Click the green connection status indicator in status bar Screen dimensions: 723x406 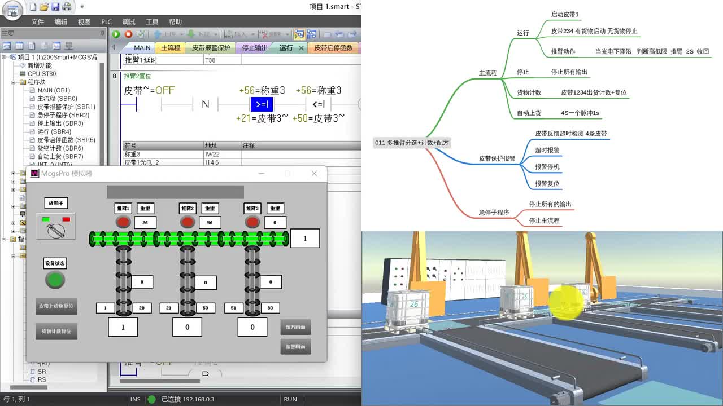coord(151,399)
